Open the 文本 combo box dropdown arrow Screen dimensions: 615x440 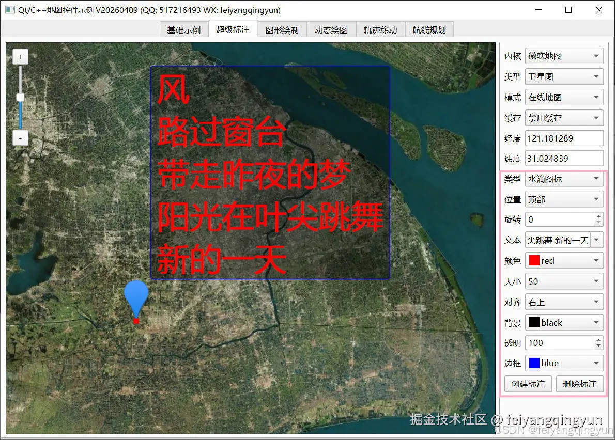pos(596,240)
